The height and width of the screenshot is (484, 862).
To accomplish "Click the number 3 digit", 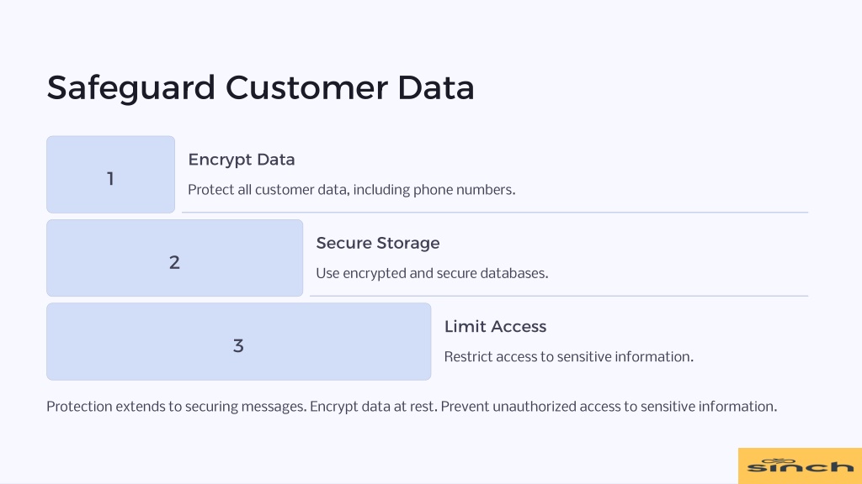I will [238, 345].
